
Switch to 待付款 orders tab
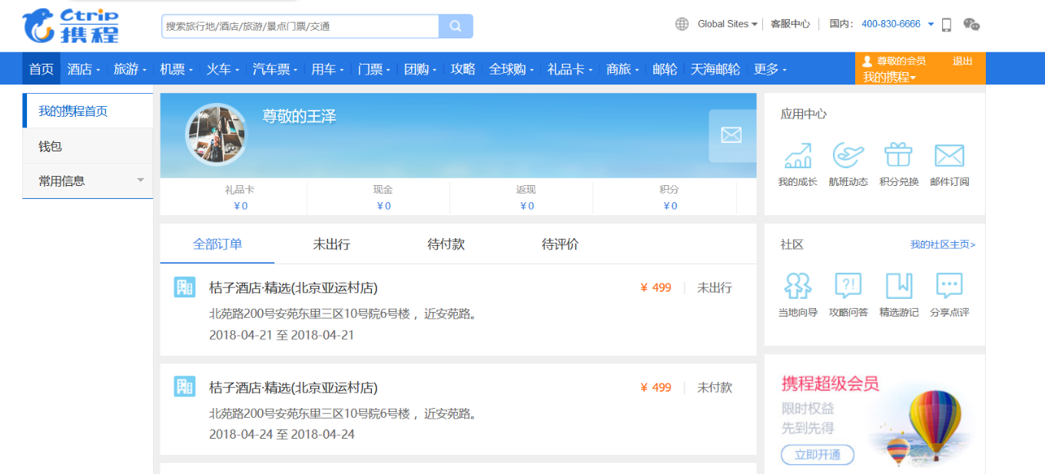[x=446, y=244]
